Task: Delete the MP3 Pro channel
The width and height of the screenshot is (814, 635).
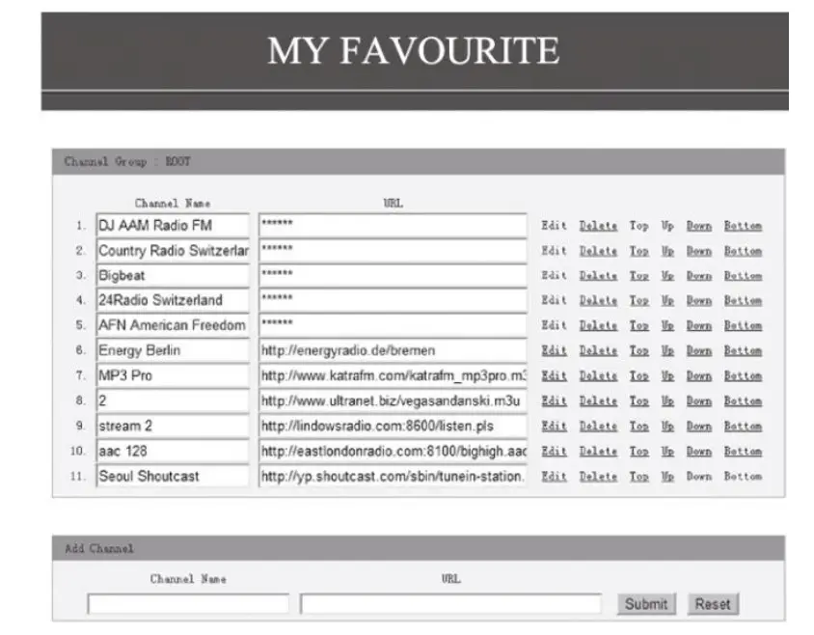Action: [x=598, y=375]
